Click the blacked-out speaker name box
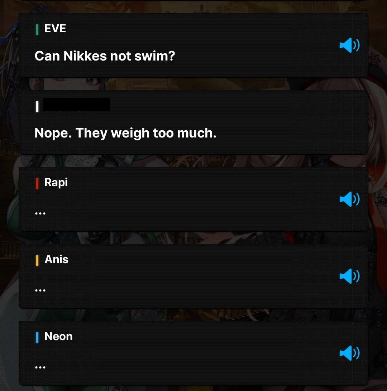387x391 pixels. pos(77,105)
